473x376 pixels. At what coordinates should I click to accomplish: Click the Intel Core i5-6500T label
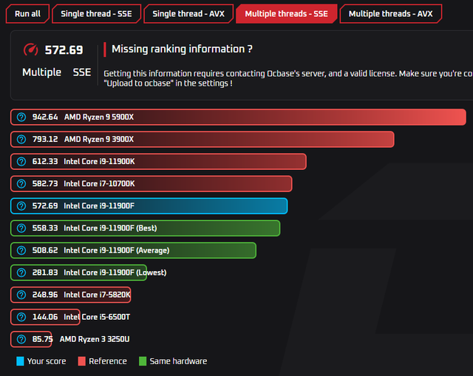pos(97,317)
